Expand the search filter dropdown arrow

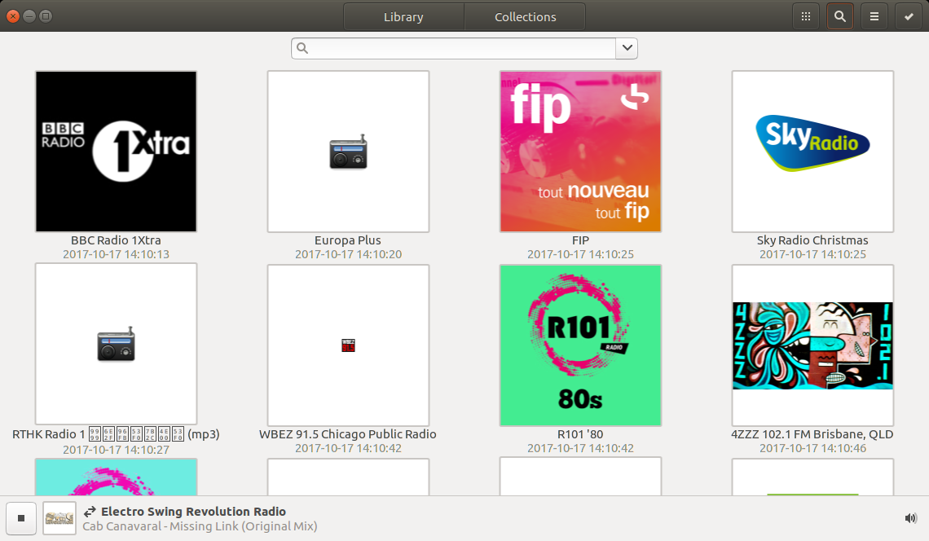click(x=627, y=48)
